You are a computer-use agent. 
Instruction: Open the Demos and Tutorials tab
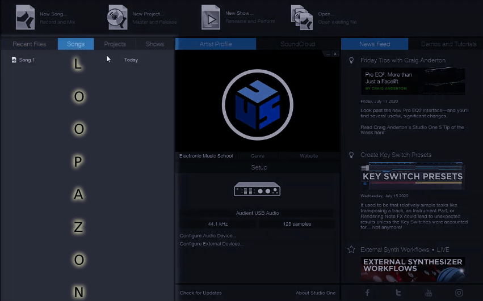[x=448, y=44]
